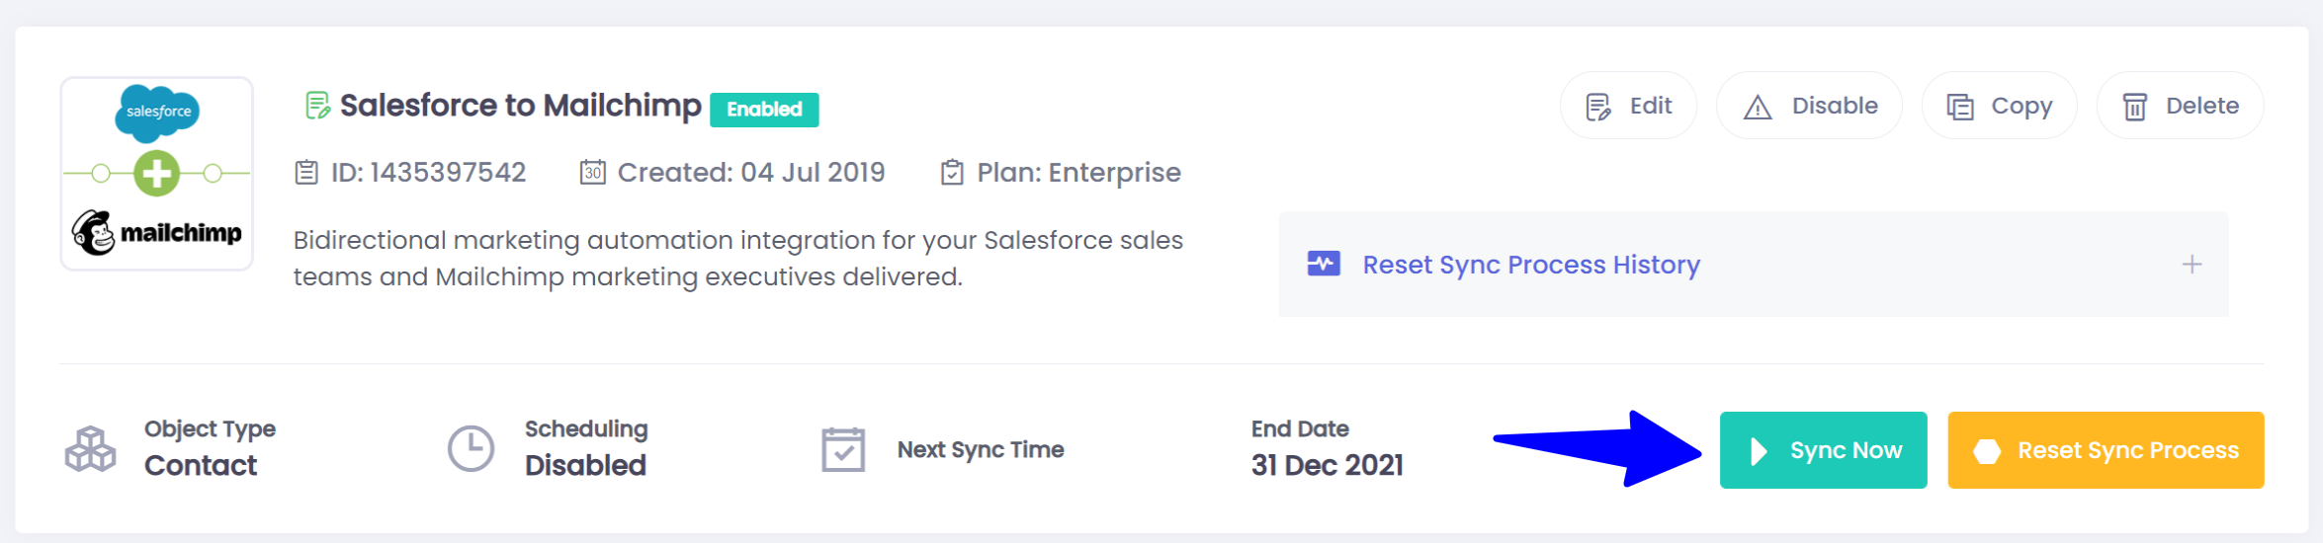The image size is (2323, 543).
Task: Copy this integration
Action: pyautogui.click(x=1999, y=106)
